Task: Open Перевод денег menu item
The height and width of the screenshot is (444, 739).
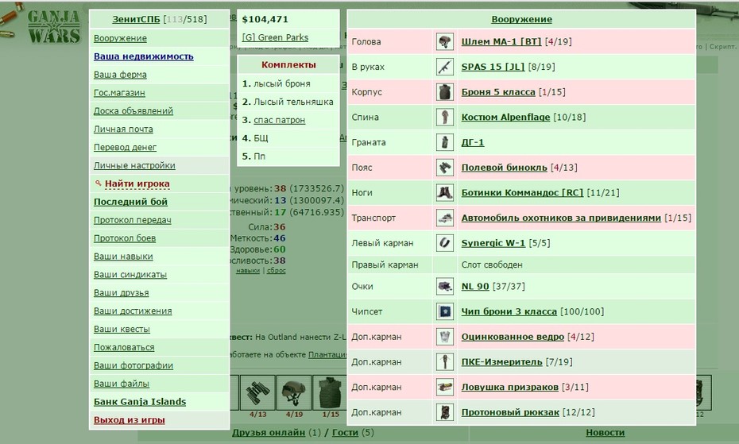Action: point(125,147)
